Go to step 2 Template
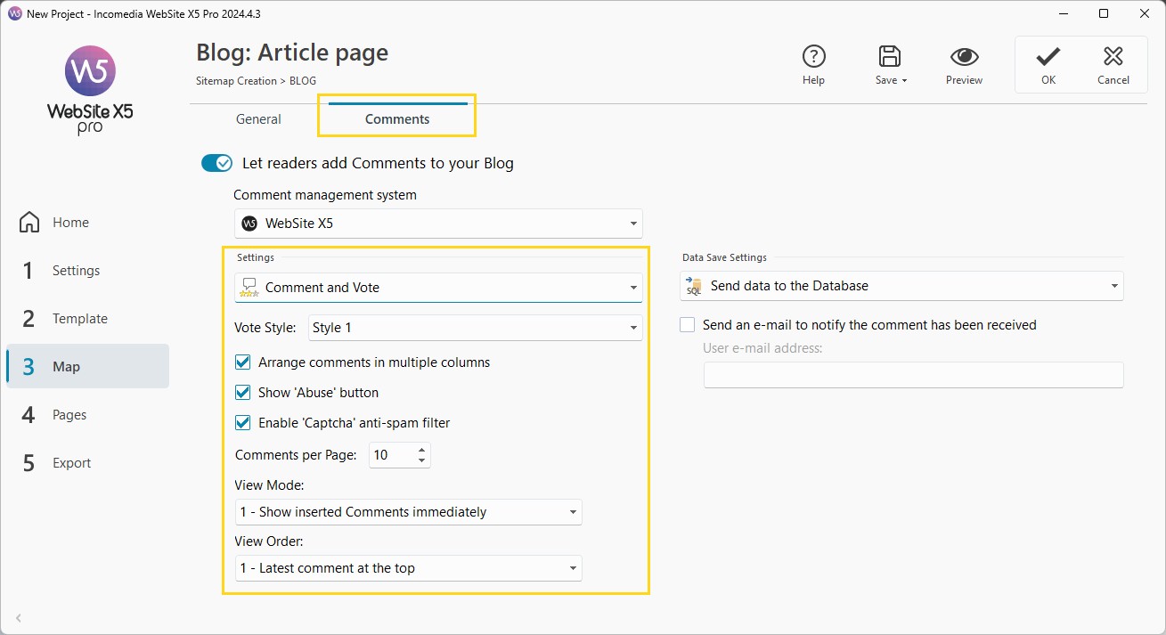The height and width of the screenshot is (635, 1166). coord(87,319)
